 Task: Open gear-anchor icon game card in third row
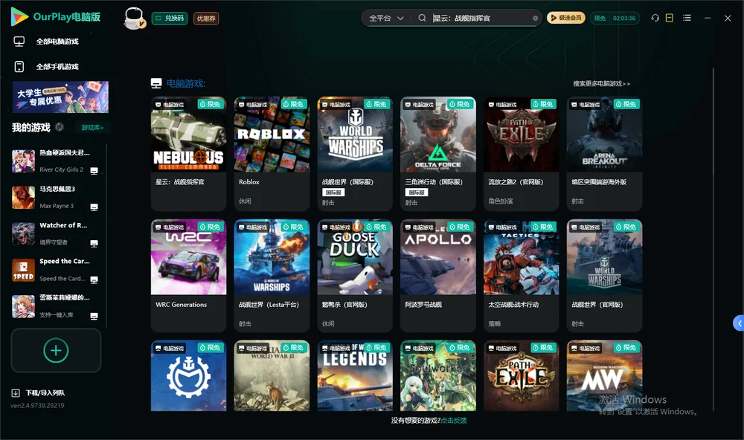[x=188, y=376]
